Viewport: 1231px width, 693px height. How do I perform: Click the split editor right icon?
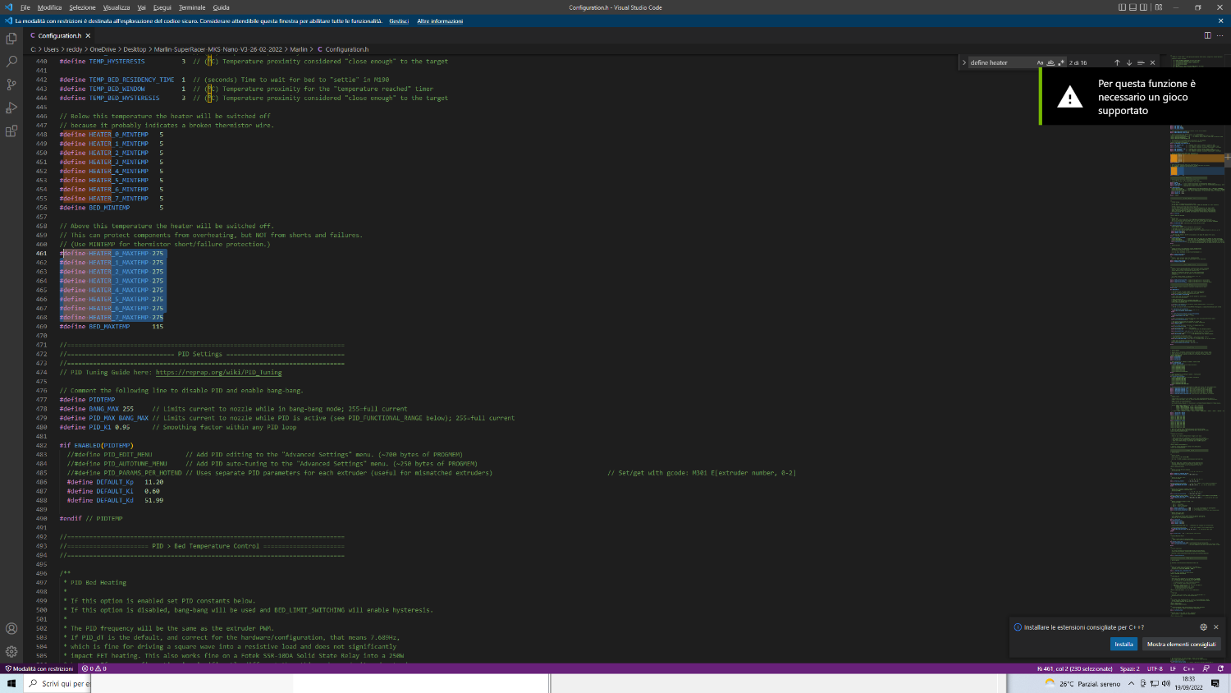click(x=1207, y=35)
